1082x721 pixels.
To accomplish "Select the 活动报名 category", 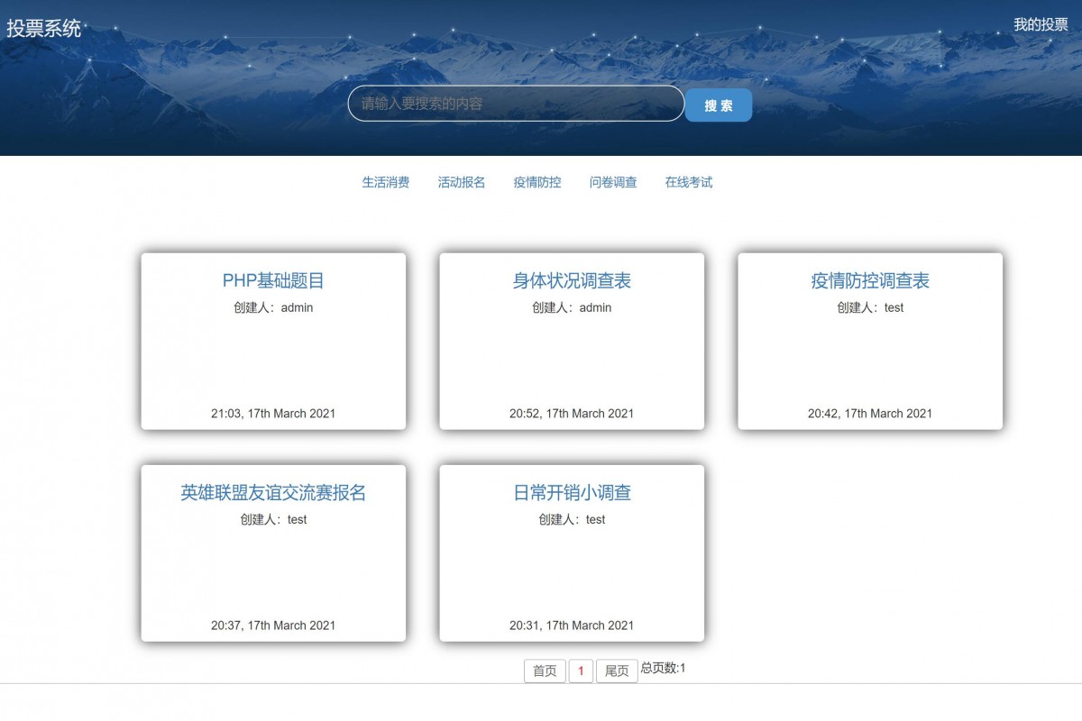I will pos(461,181).
